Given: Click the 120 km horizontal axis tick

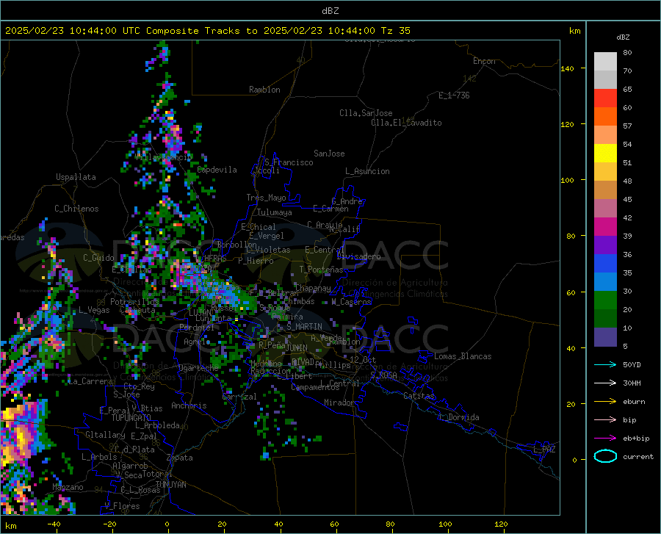Looking at the screenshot, I should point(501,524).
